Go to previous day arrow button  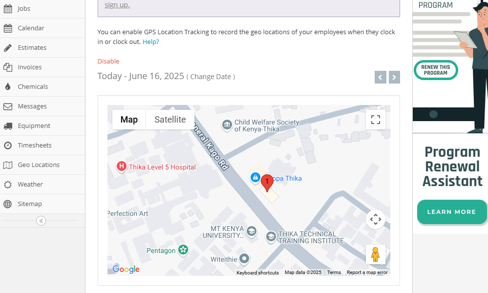coord(381,77)
